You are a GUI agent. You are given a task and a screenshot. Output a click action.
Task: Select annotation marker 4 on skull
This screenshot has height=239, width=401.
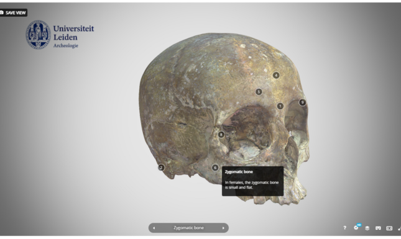(x=276, y=75)
